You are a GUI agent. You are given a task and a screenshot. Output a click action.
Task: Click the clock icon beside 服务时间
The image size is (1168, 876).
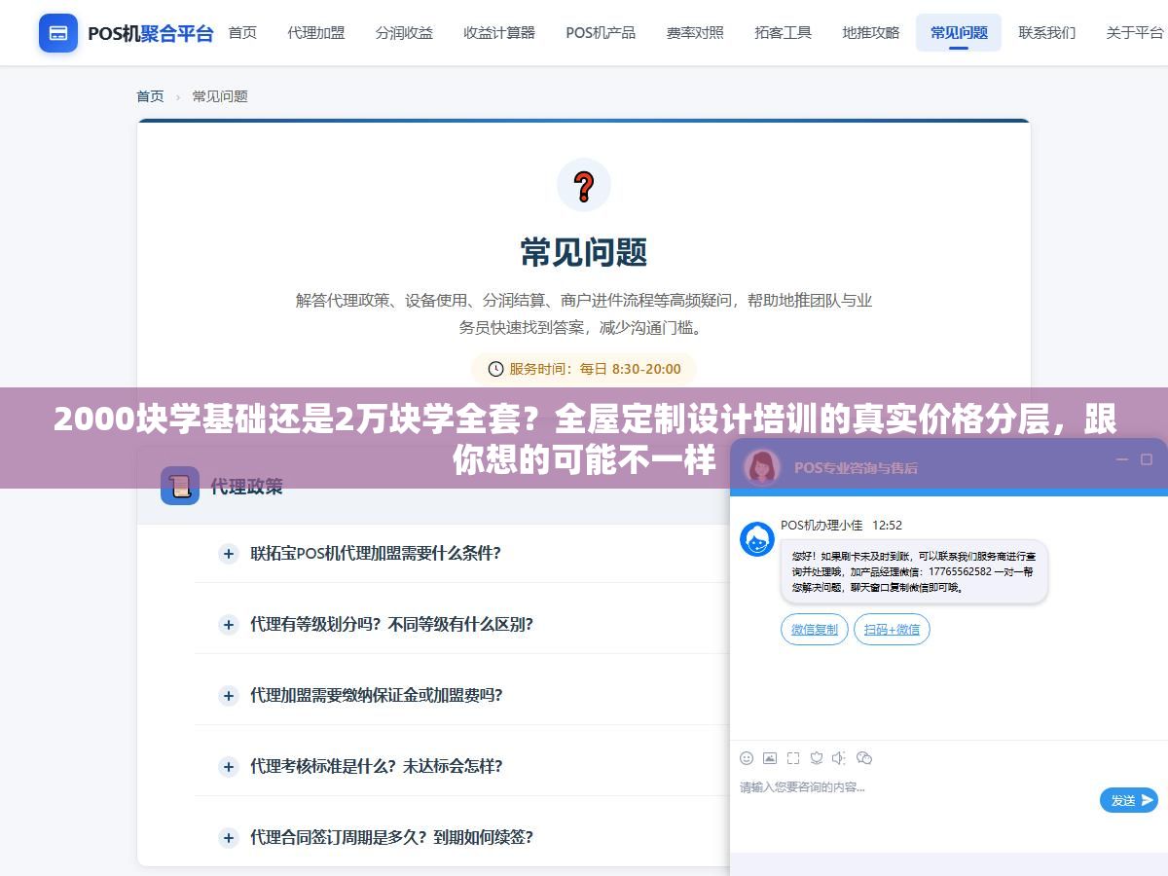pos(495,369)
